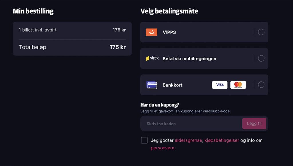The image size is (293, 166).
Task: Select the VISA card icon
Action: point(219,85)
